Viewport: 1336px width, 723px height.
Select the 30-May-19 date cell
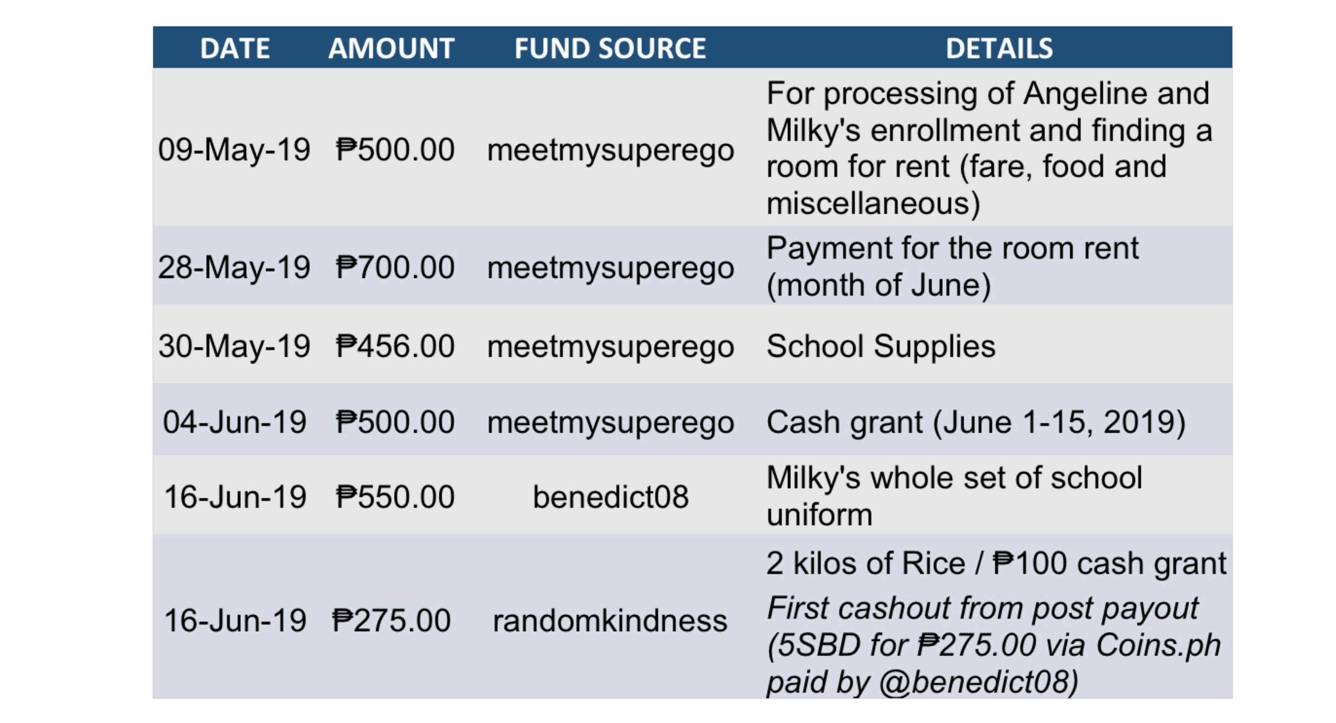[234, 346]
